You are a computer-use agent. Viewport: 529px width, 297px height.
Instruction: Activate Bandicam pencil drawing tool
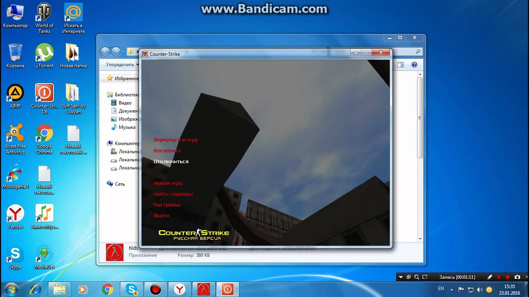(490, 277)
